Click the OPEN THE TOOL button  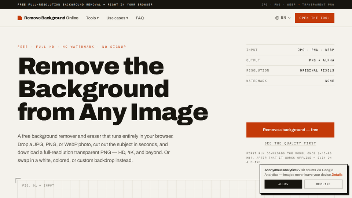pyautogui.click(x=315, y=18)
